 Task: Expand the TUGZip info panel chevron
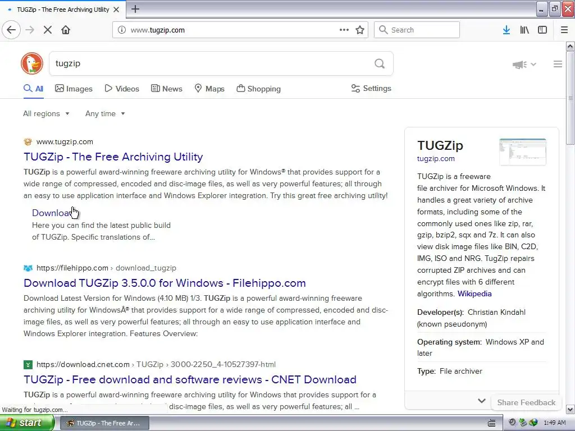pos(482,401)
